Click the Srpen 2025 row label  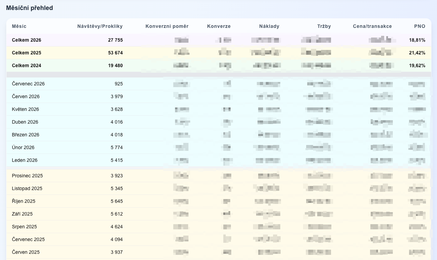(x=24, y=227)
